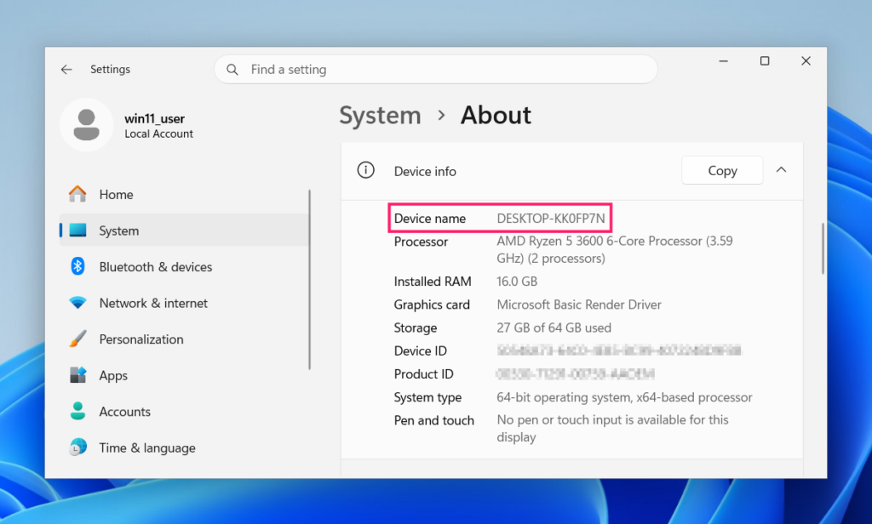The height and width of the screenshot is (524, 872).
Task: Go to Accounts settings
Action: (x=184, y=411)
